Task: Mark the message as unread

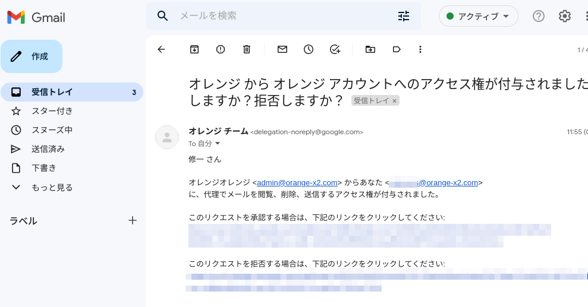Action: tap(282, 49)
